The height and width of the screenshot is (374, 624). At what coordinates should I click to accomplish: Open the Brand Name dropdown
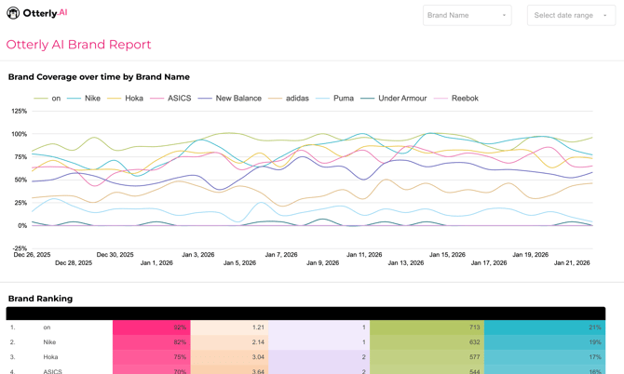click(467, 15)
